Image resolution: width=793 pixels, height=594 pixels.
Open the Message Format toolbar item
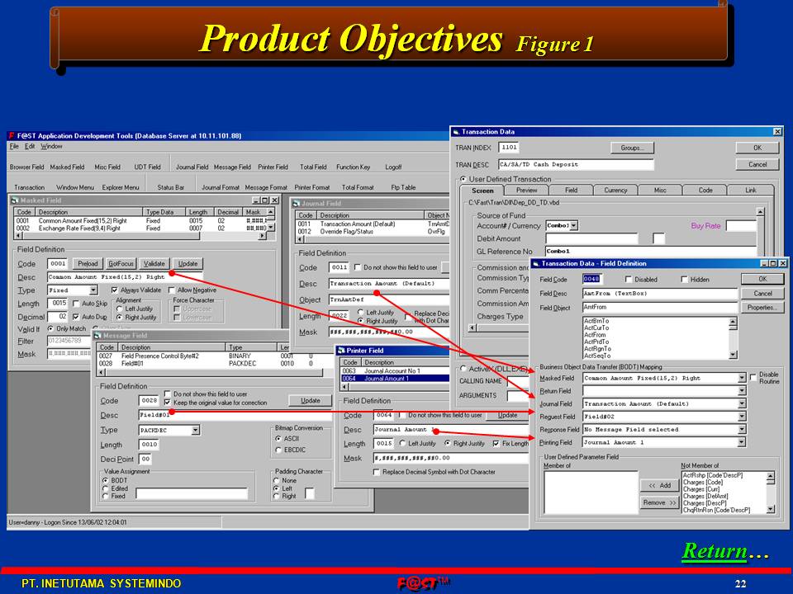coord(266,187)
